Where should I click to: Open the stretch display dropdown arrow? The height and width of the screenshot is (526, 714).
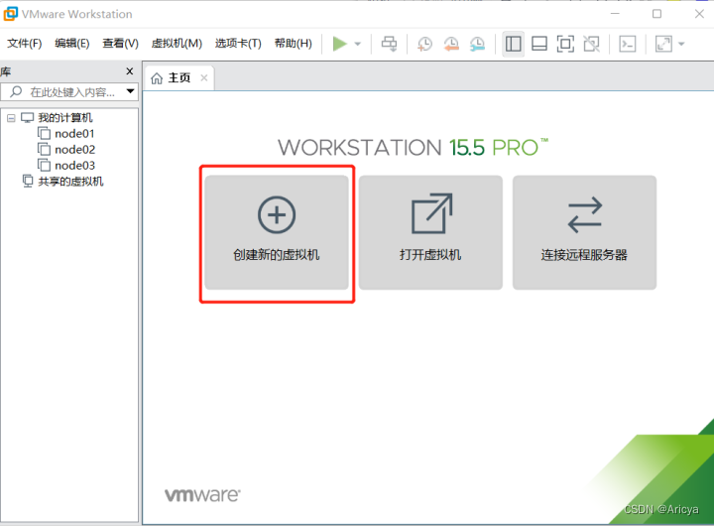tap(681, 45)
